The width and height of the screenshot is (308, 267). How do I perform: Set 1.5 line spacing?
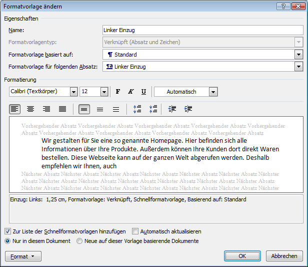pyautogui.click(x=100, y=109)
